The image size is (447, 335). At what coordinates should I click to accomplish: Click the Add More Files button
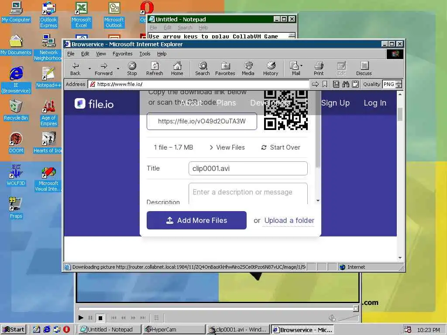[196, 220]
